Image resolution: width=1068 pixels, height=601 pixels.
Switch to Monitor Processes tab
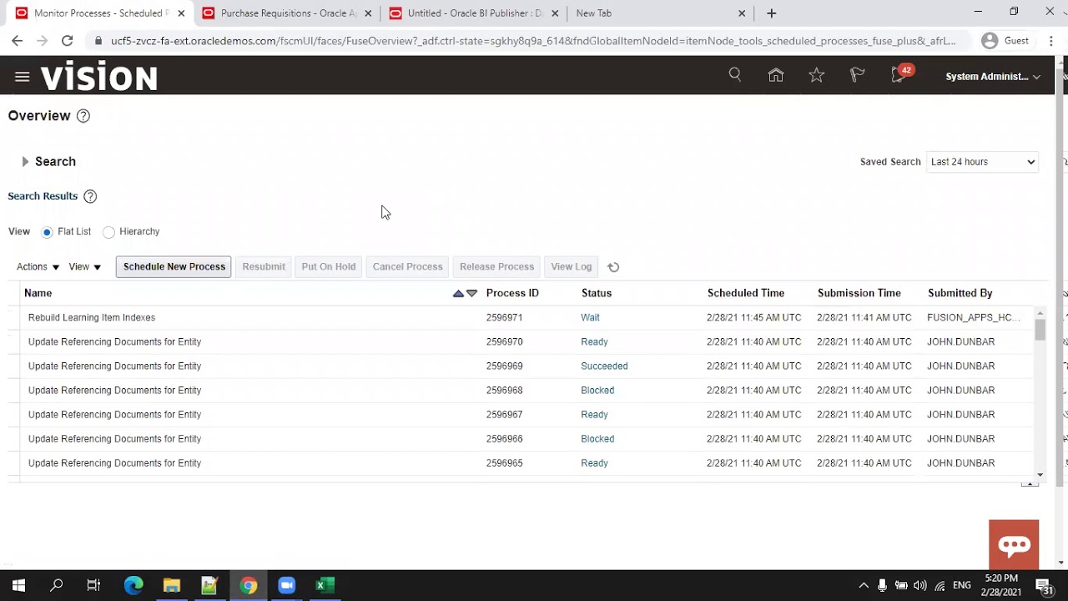point(98,13)
